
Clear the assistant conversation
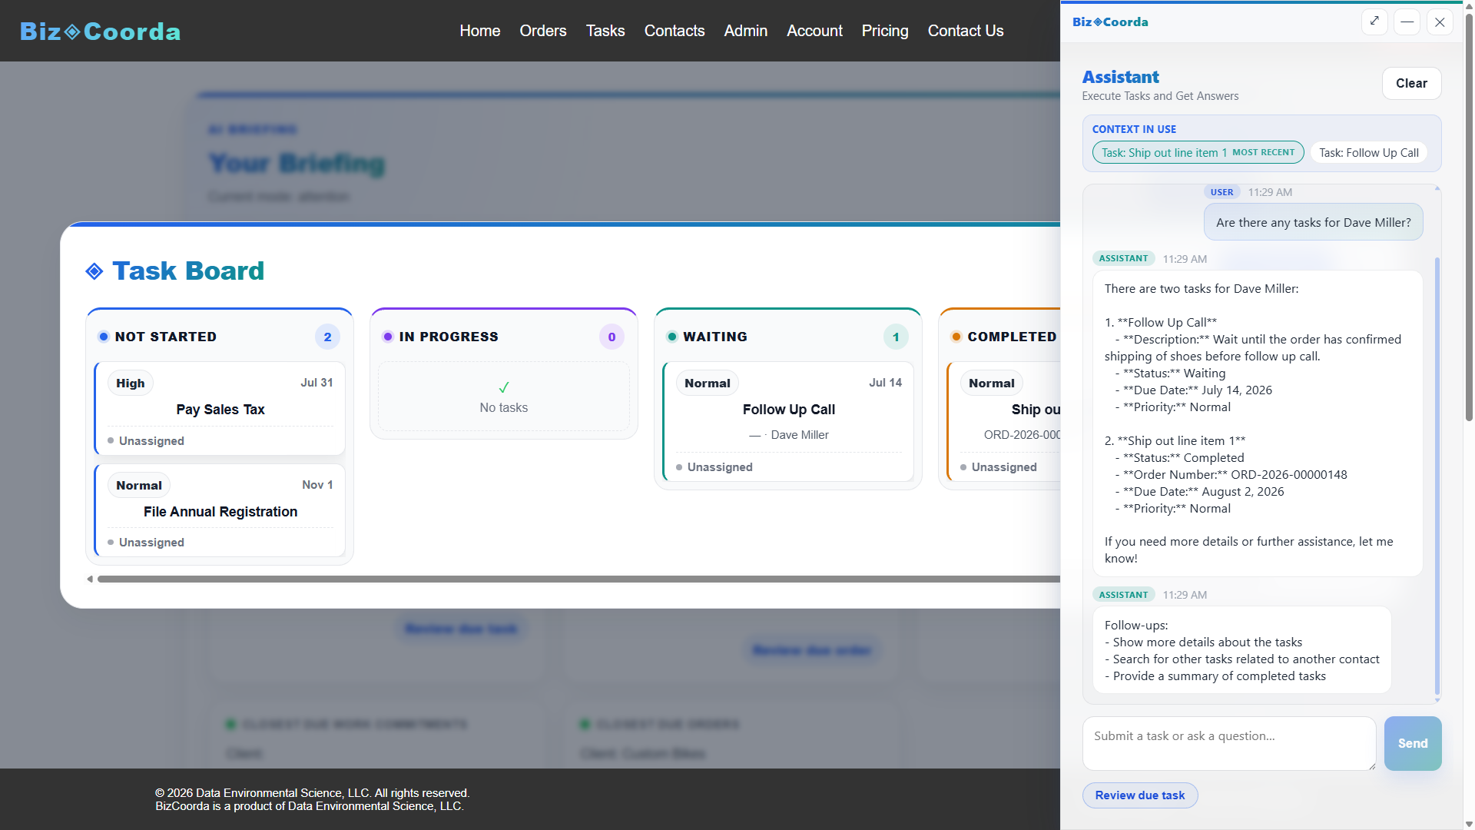[1411, 83]
